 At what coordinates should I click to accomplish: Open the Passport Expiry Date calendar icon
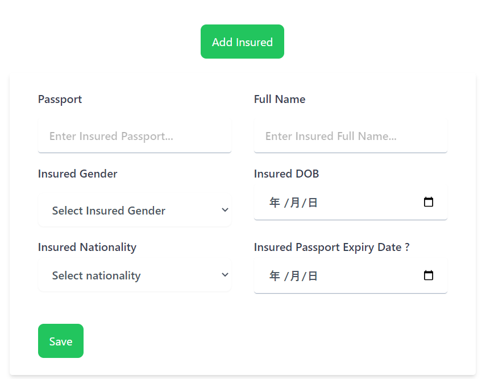[x=429, y=275]
